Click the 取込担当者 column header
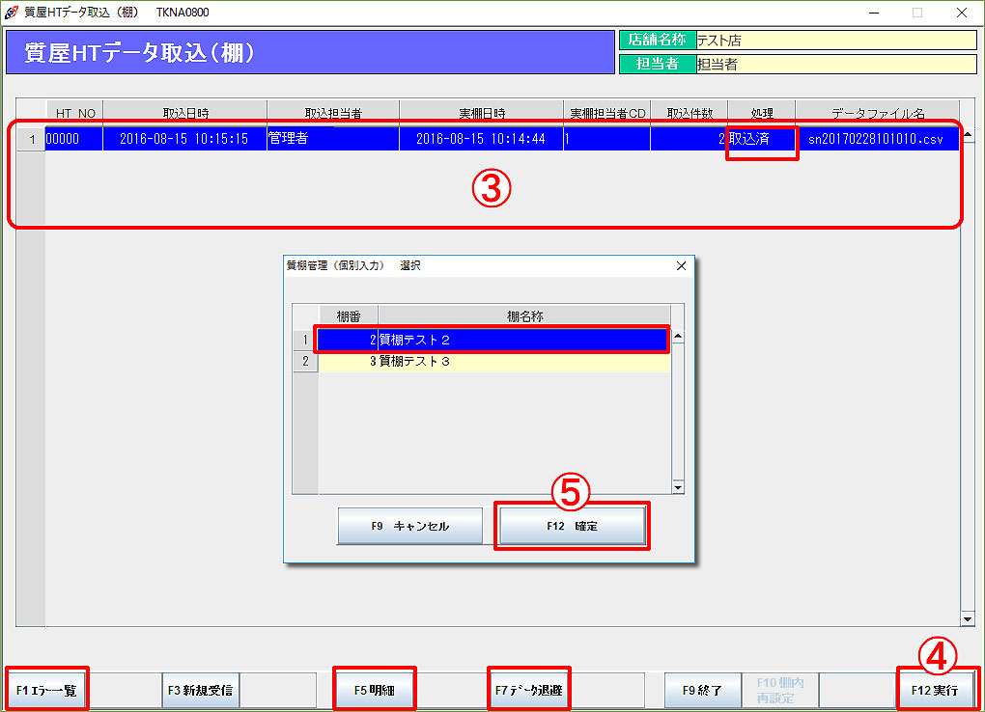Screen dimensions: 985x712 [x=333, y=113]
